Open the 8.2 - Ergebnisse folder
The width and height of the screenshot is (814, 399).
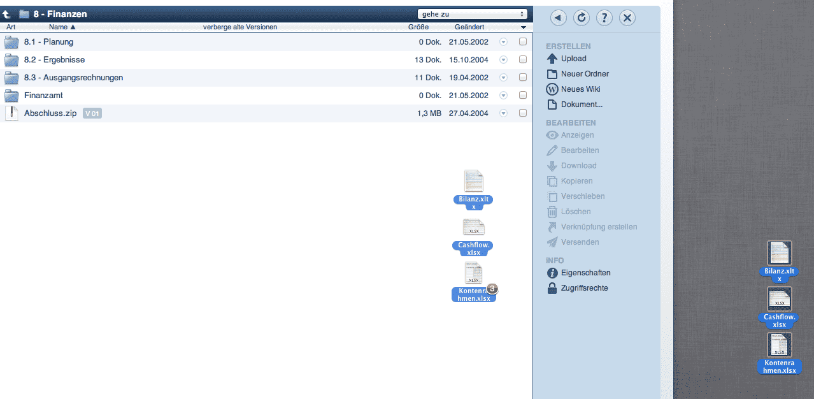point(54,60)
